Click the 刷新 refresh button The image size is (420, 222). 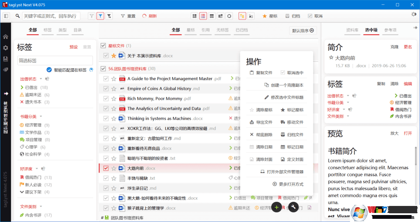[x=149, y=16]
